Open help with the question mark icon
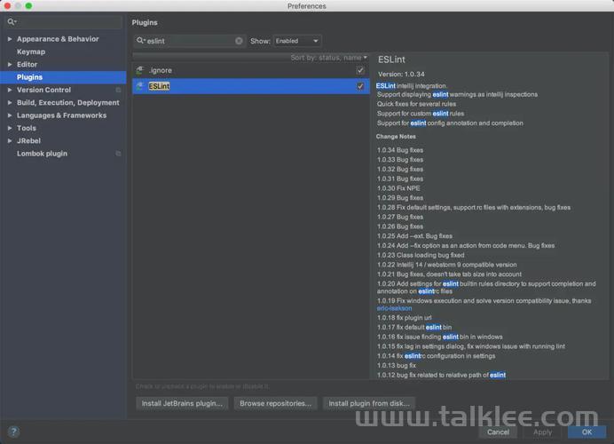This screenshot has width=614, height=444. click(x=13, y=432)
